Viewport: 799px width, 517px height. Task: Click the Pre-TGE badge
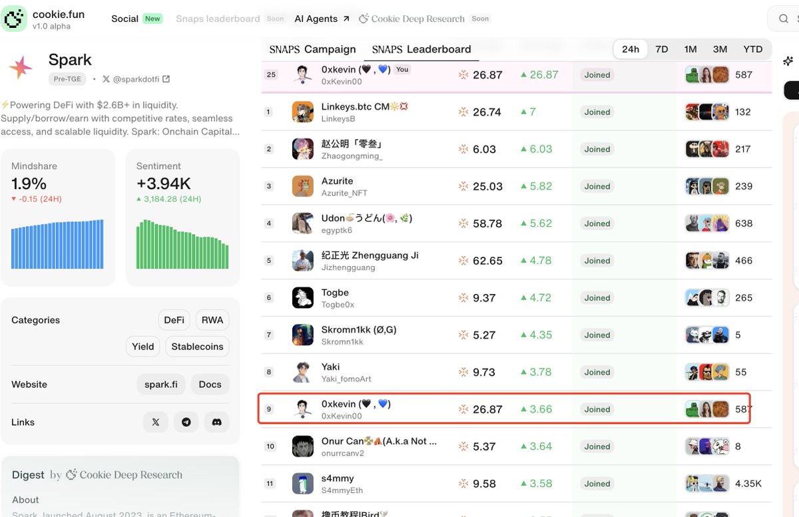pos(67,79)
